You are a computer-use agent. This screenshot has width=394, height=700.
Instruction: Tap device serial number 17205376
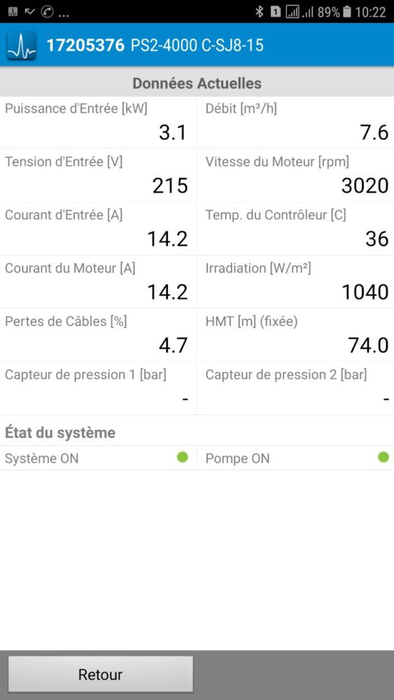coord(85,45)
